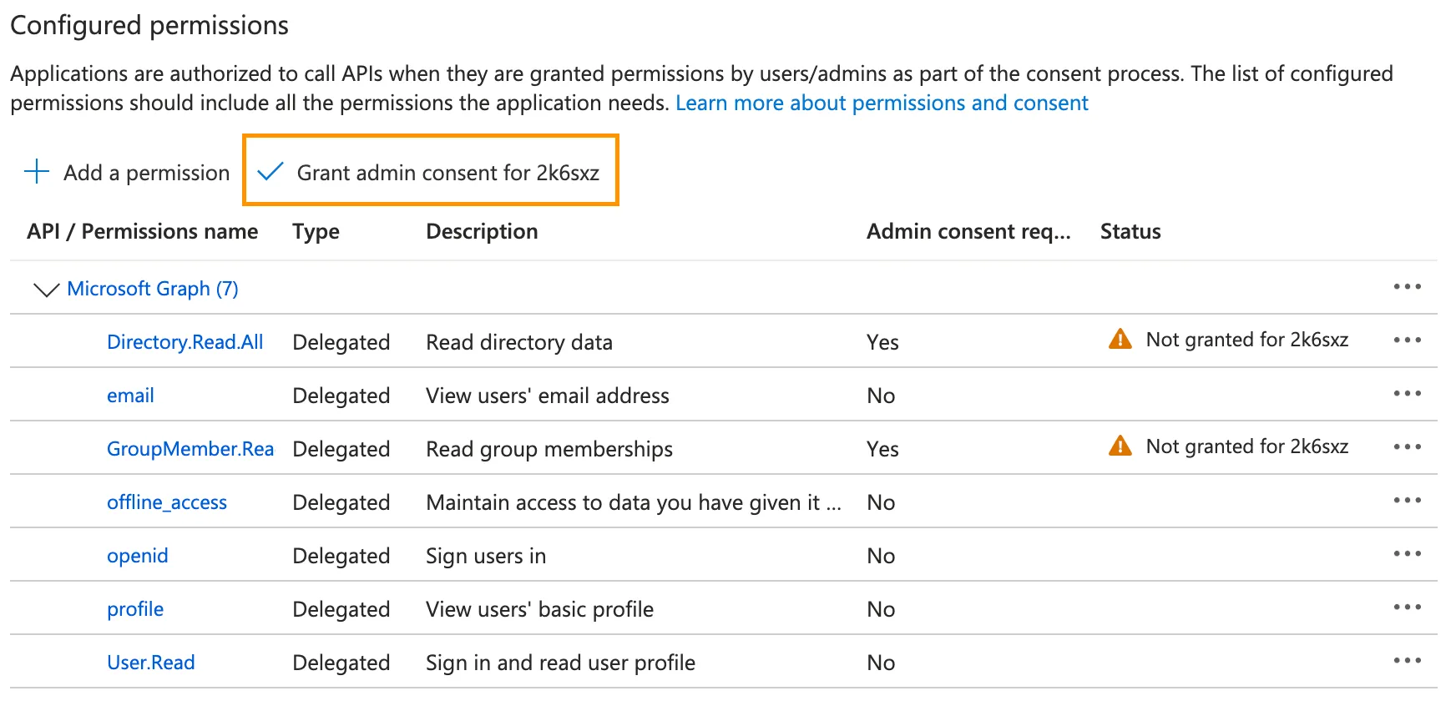This screenshot has width=1456, height=716.
Task: Click the offline_access permission name
Action: click(x=167, y=502)
